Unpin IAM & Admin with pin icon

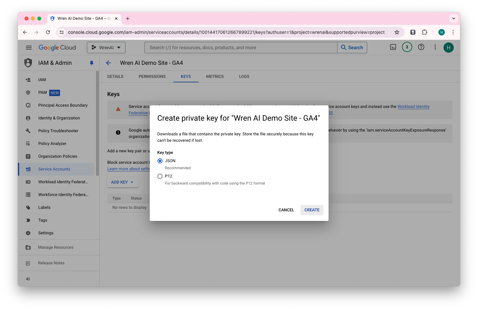(92, 63)
